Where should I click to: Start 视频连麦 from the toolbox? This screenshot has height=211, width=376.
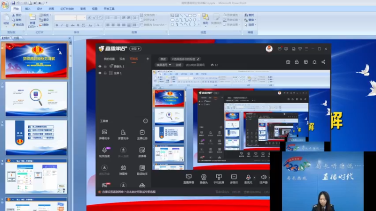(104, 152)
